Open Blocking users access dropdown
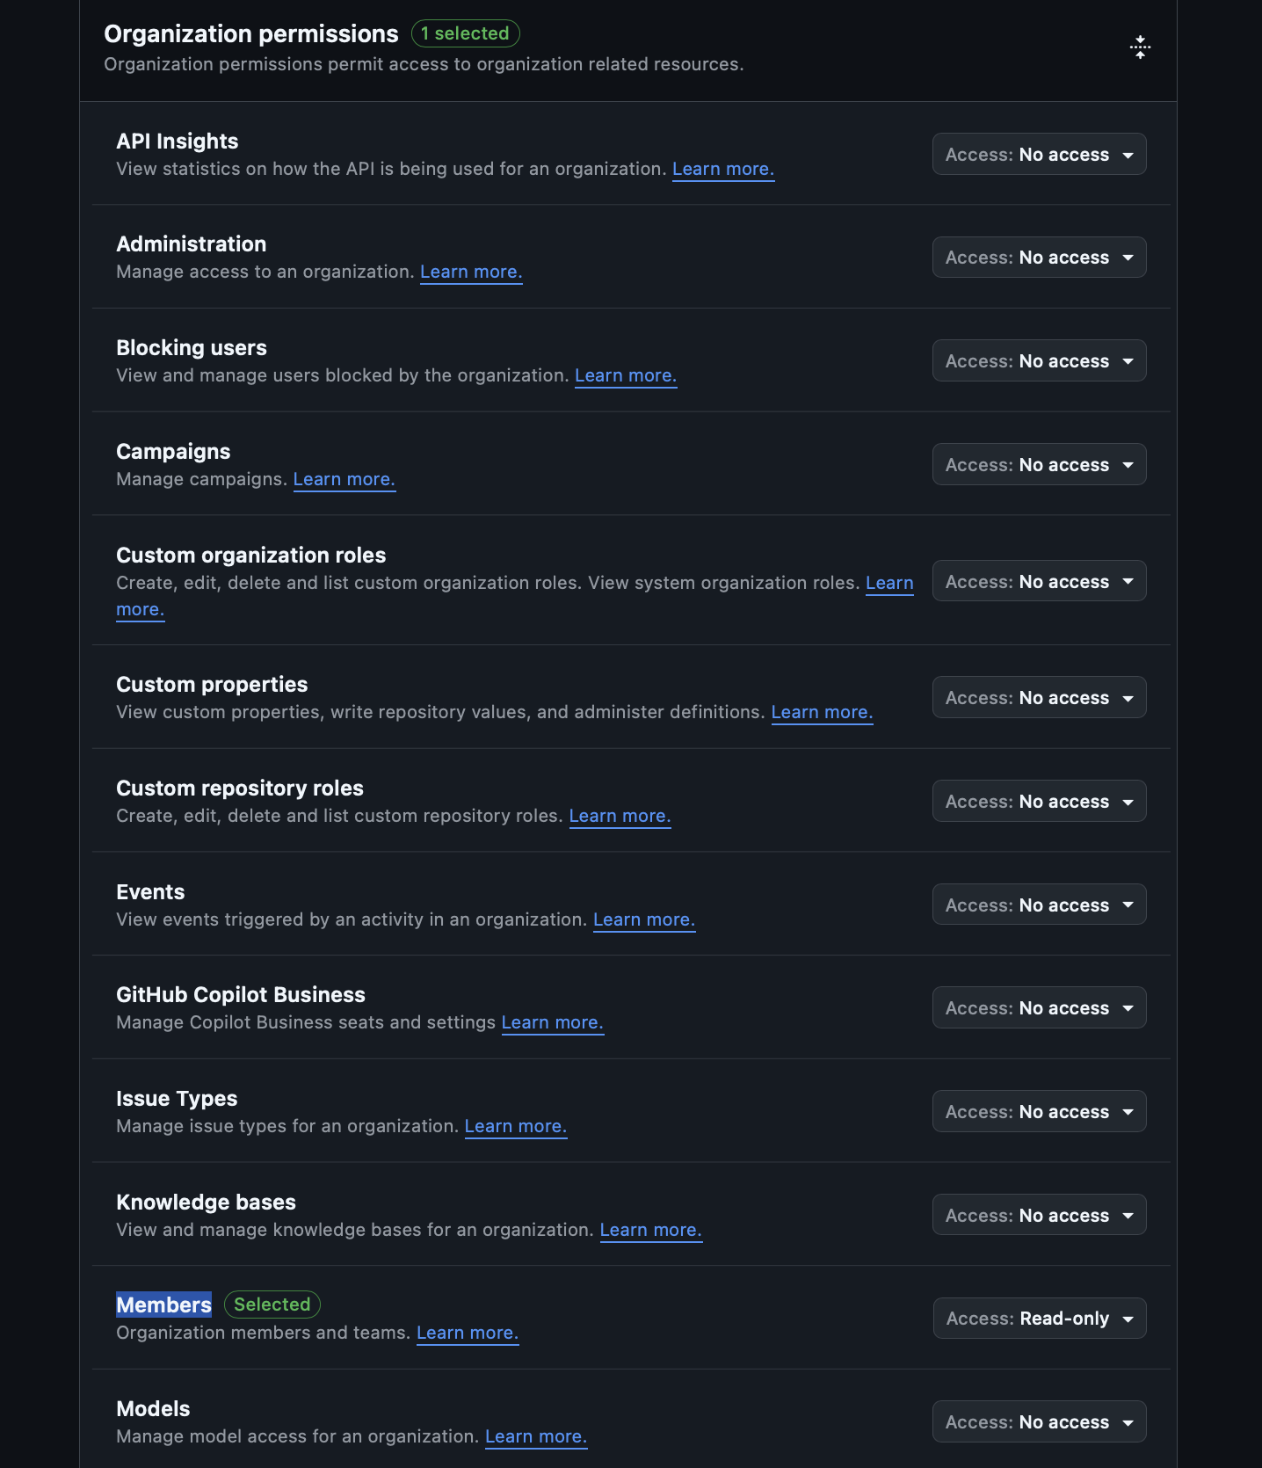This screenshot has width=1262, height=1468. (1039, 361)
